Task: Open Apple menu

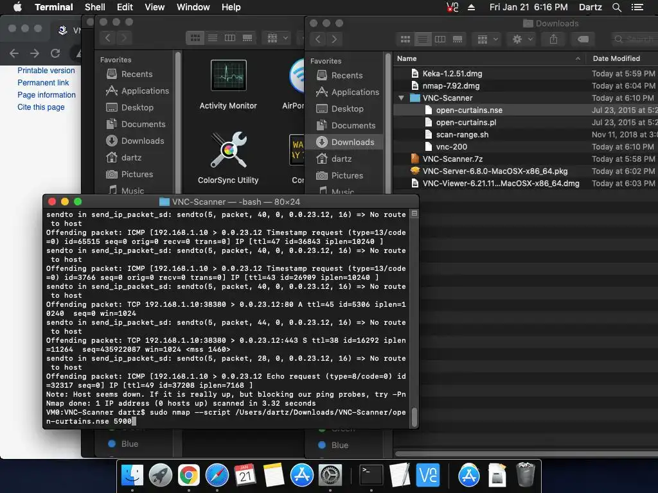Action: [17, 7]
